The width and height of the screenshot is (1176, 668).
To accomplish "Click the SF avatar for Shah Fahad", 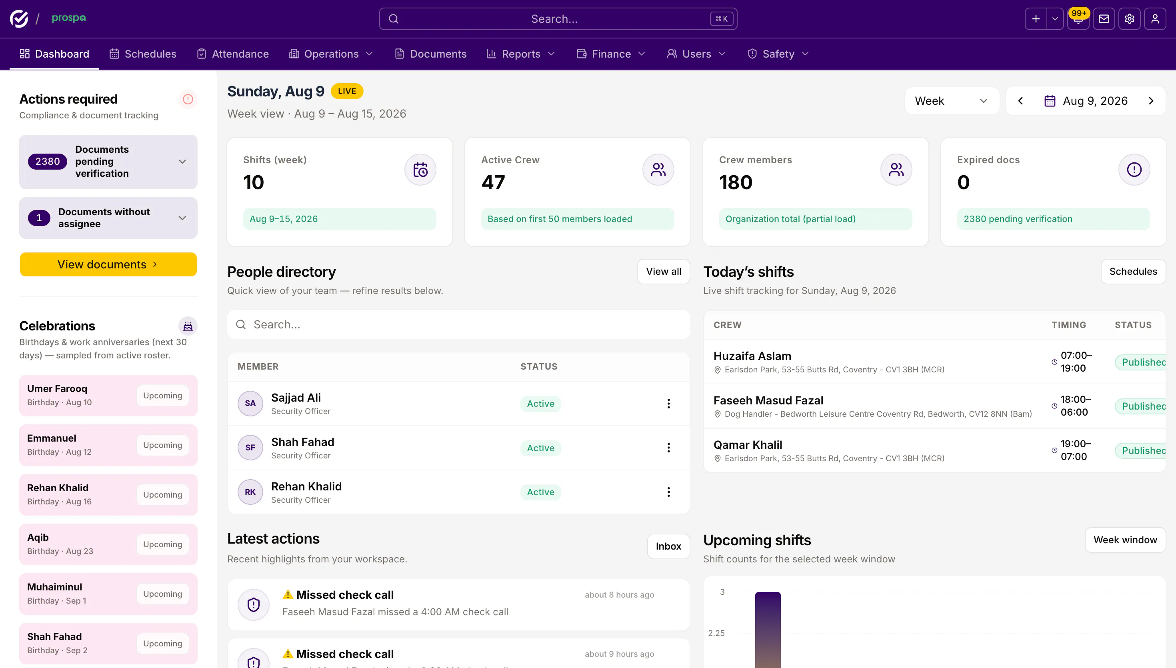I will tap(250, 448).
